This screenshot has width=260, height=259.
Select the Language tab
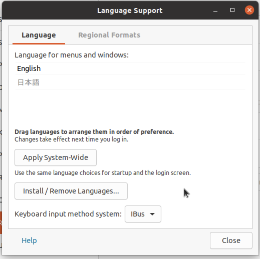[39, 35]
